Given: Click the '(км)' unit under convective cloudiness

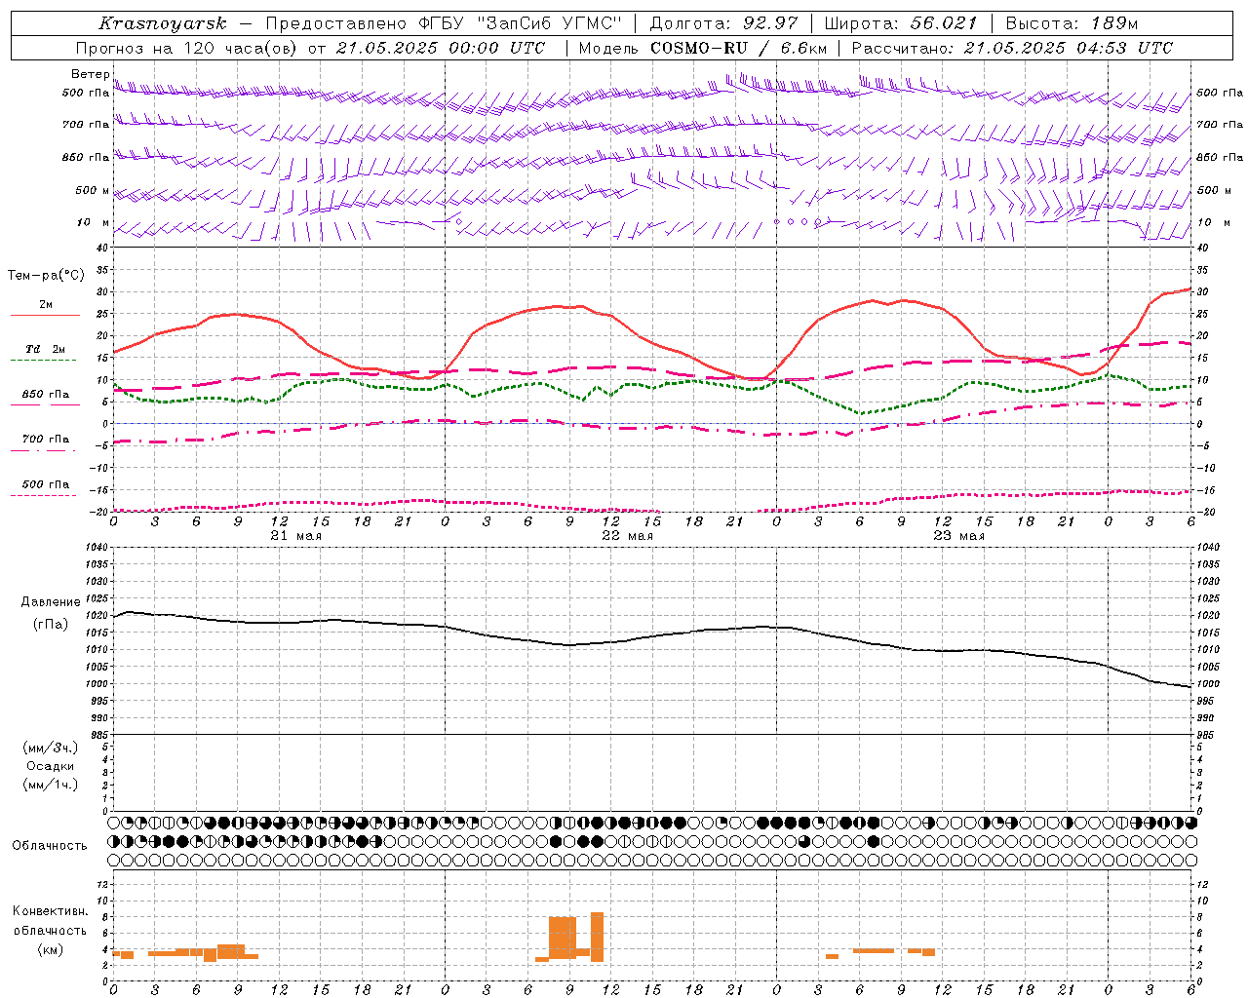Looking at the screenshot, I should coord(50,949).
